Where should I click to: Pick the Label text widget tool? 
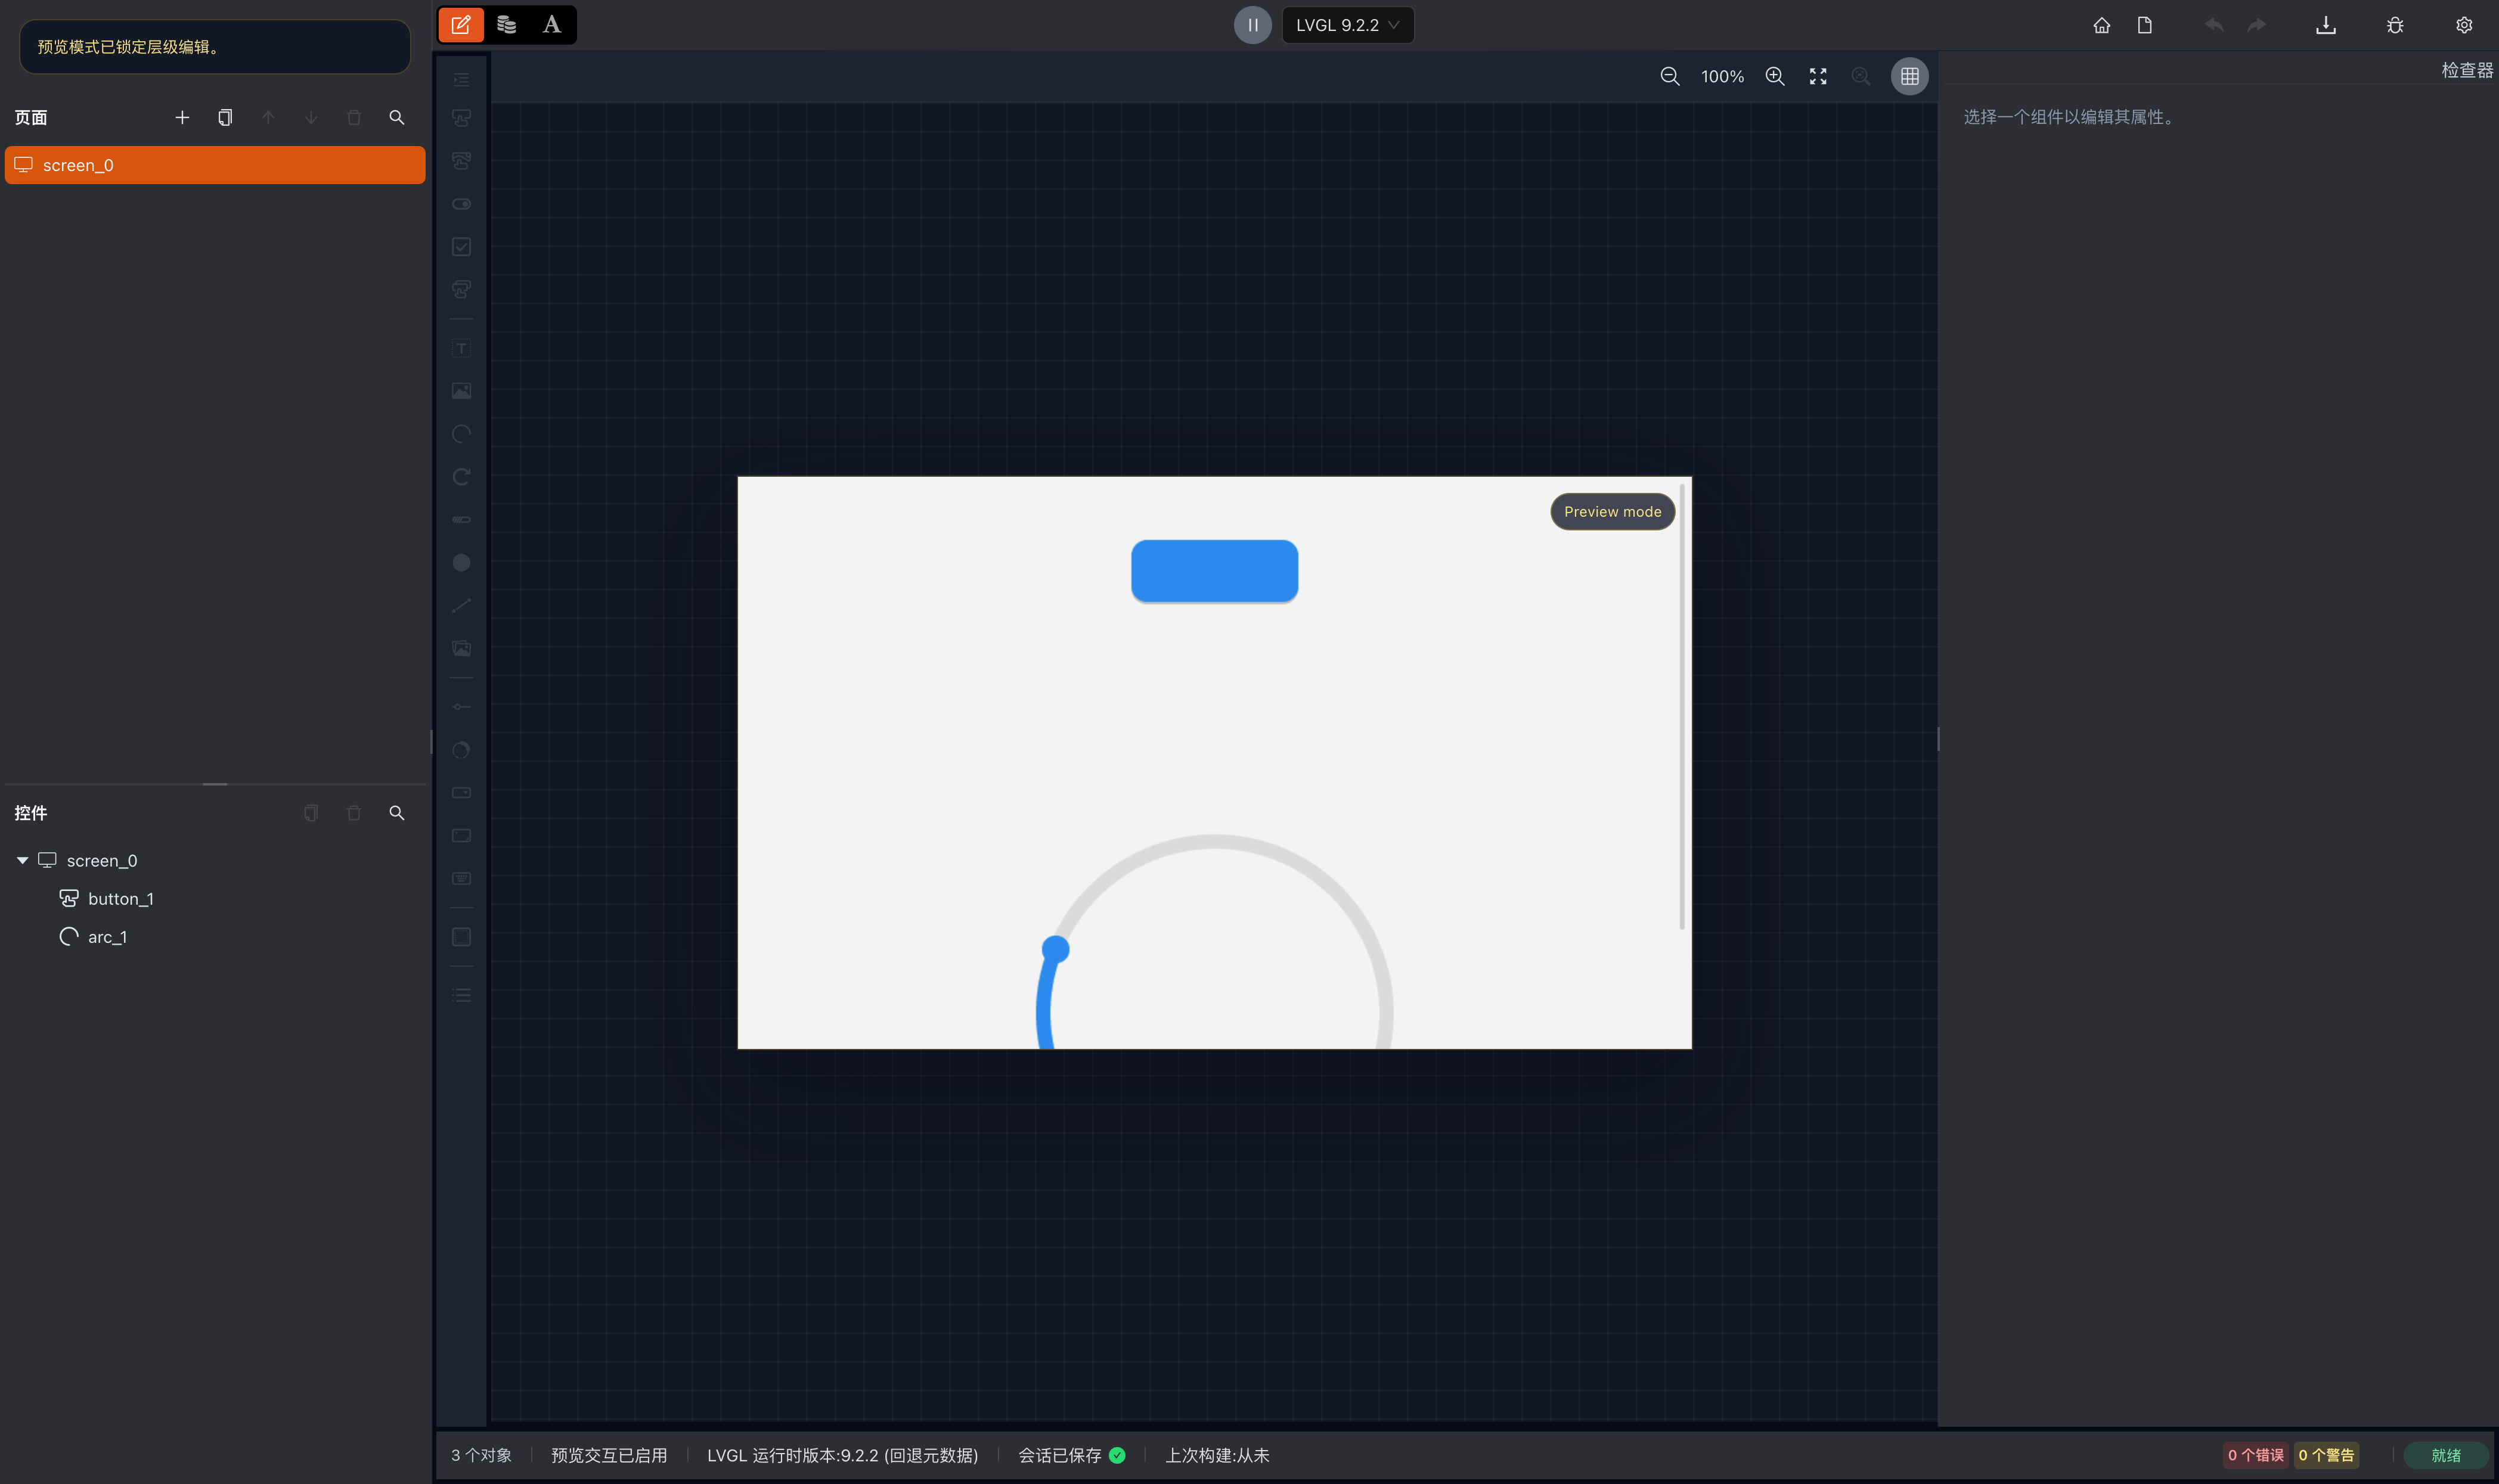(461, 349)
